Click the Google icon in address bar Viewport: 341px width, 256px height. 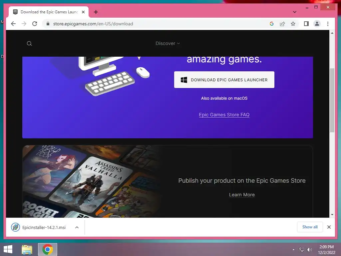point(272,24)
